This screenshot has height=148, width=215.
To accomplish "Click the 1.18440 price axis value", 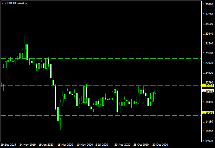I will click(x=208, y=102).
